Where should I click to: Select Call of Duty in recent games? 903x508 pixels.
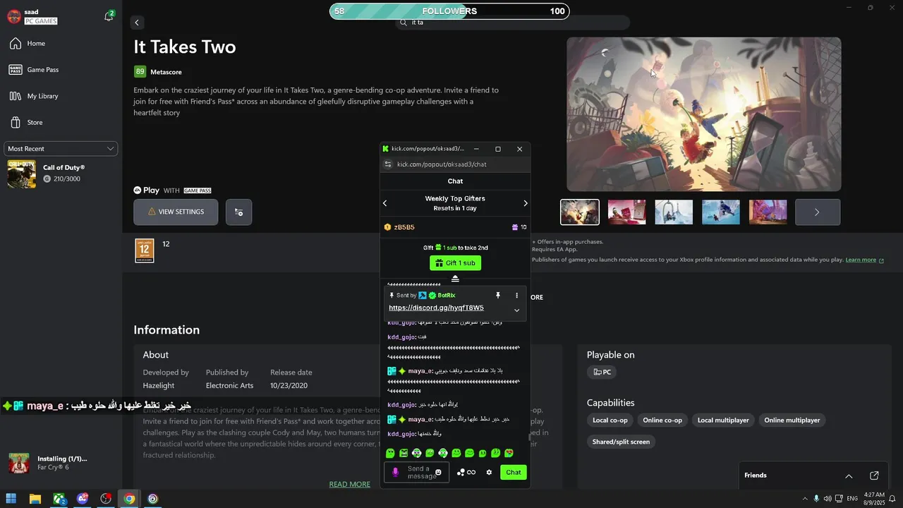point(59,174)
